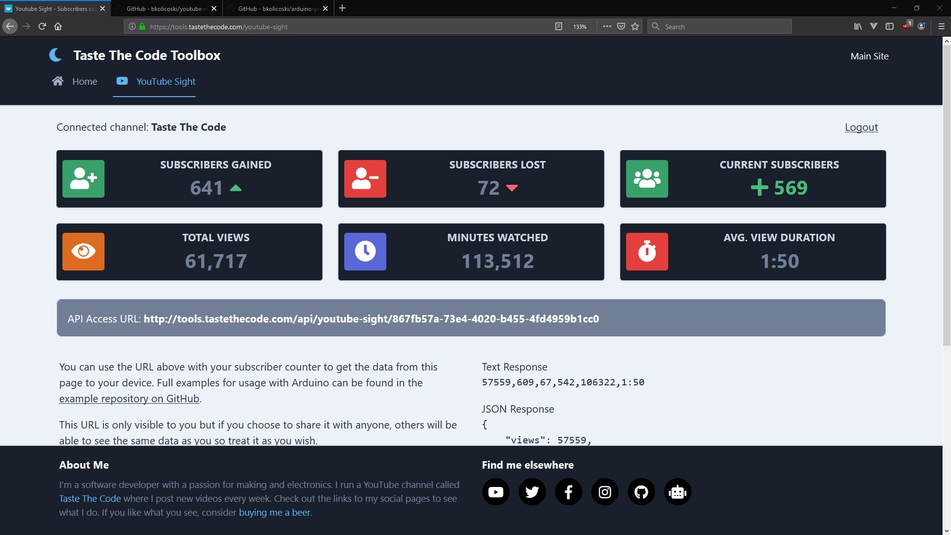
Task: Toggle dark mode with the moon icon
Action: click(55, 55)
